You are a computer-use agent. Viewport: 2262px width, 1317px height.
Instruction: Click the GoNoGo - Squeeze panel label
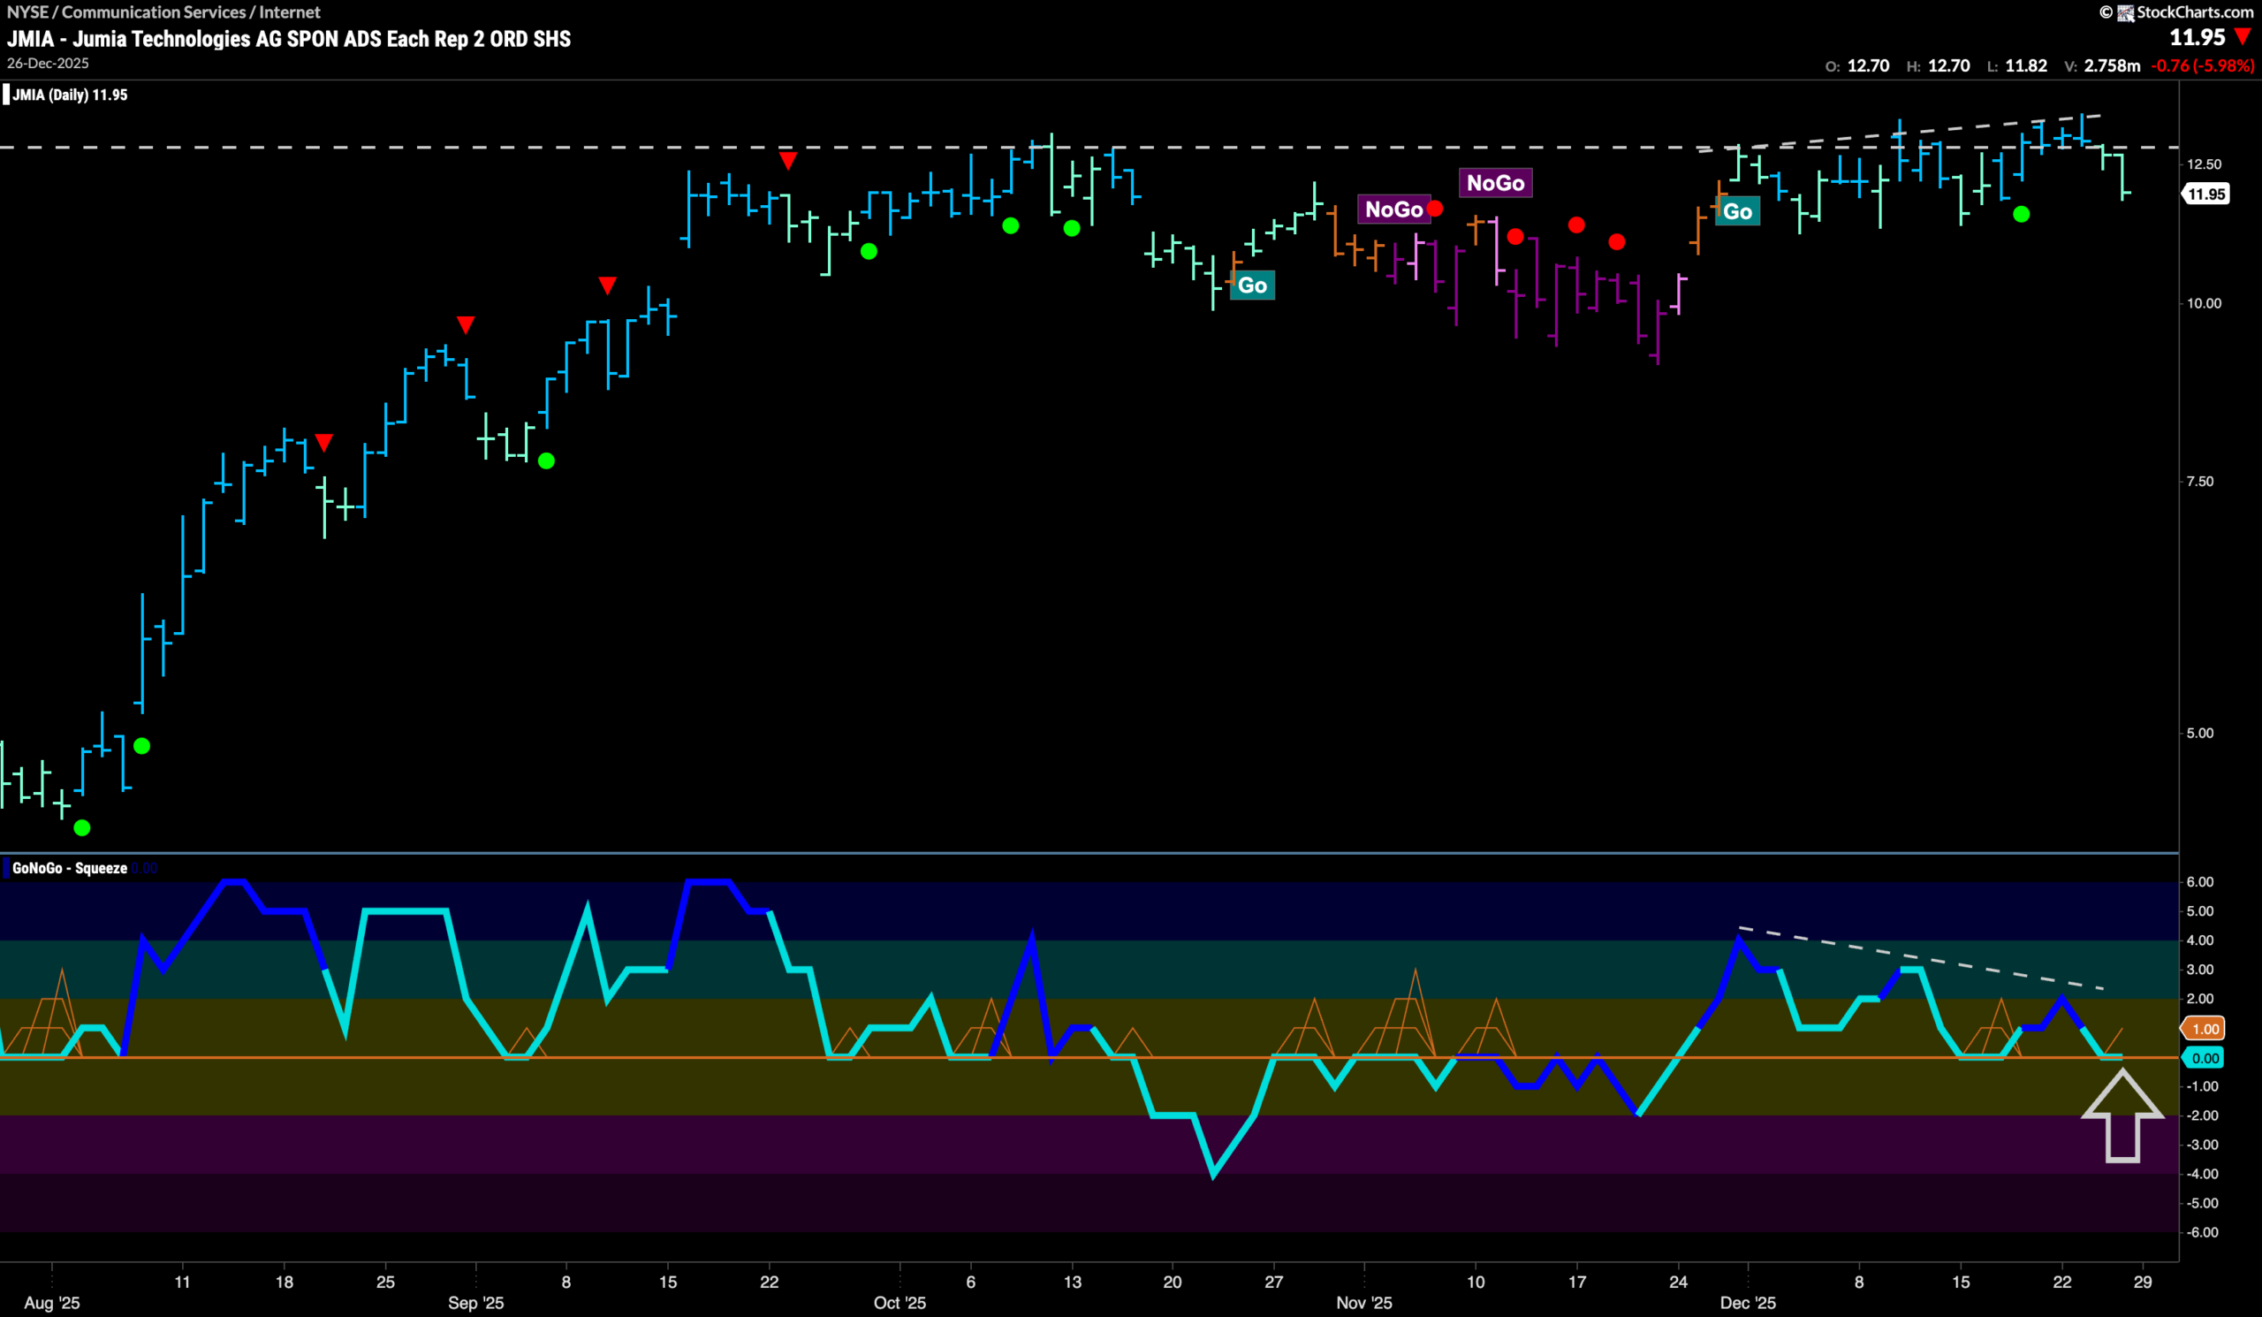pyautogui.click(x=69, y=868)
